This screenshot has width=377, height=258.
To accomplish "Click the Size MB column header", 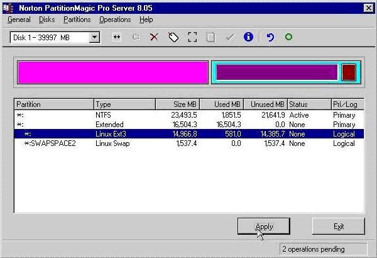I will point(177,104).
